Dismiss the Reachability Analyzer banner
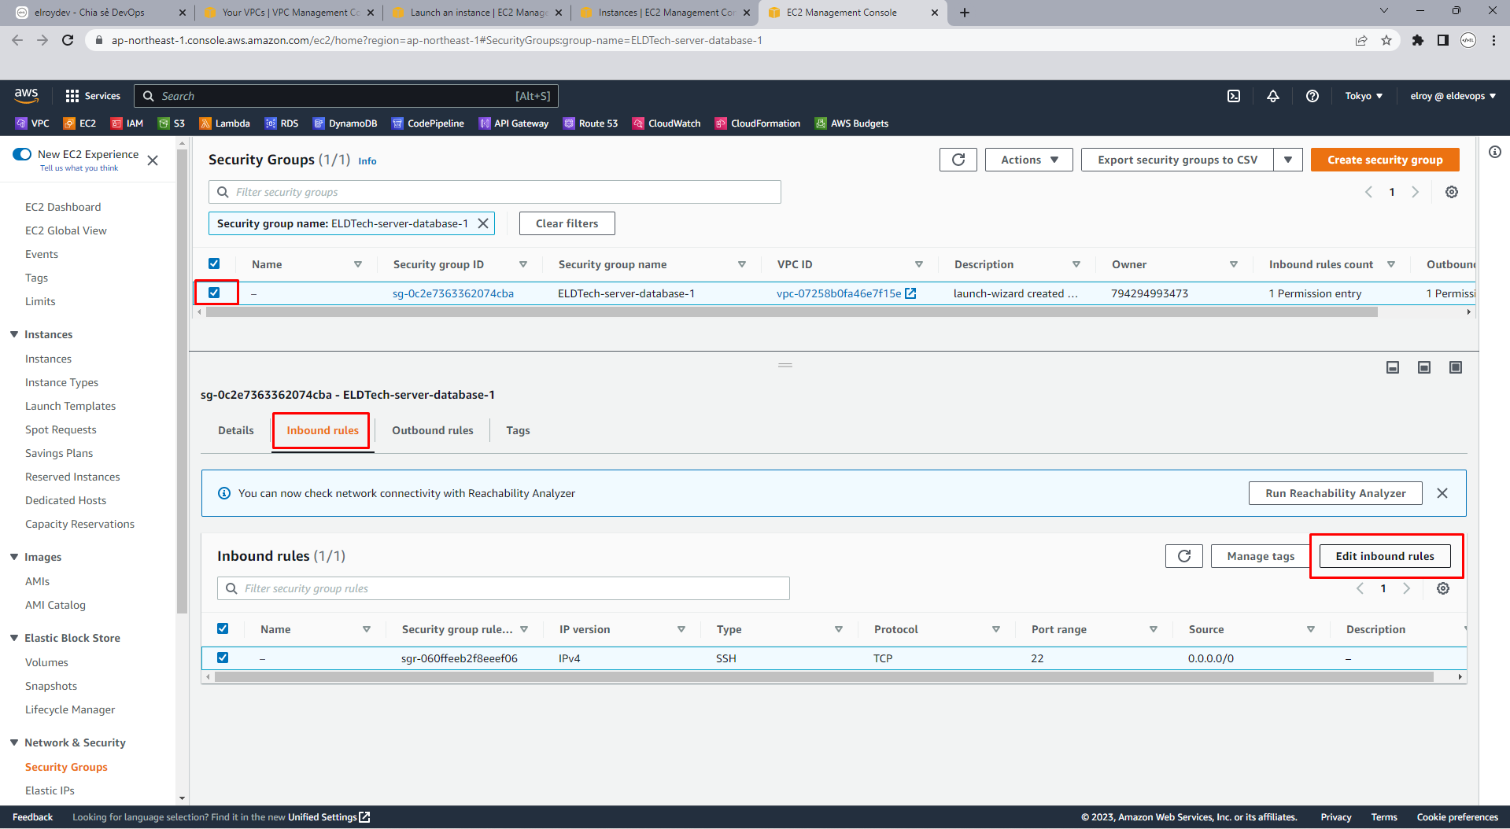Screen dimensions: 1510x829 point(1442,493)
